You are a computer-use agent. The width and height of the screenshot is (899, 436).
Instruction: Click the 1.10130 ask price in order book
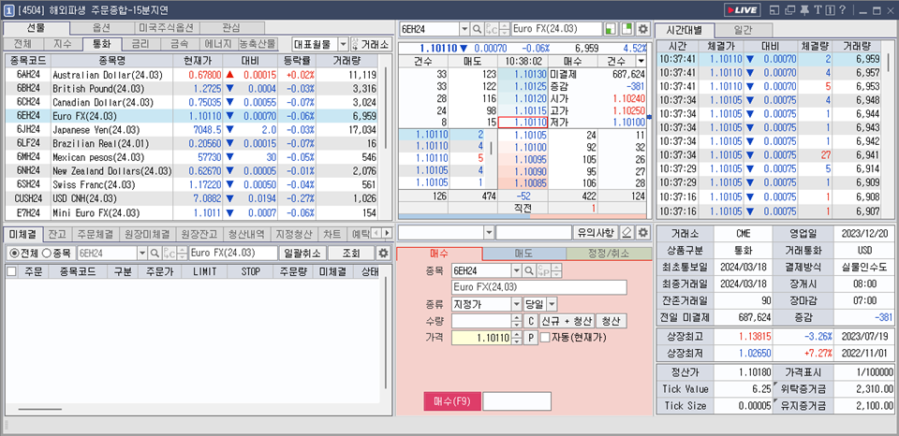point(523,75)
